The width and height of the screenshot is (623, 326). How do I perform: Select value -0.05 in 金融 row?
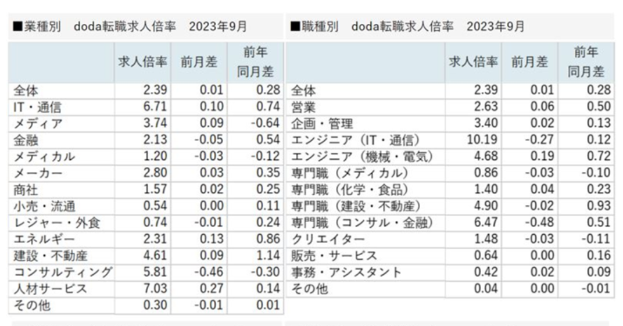(x=209, y=140)
